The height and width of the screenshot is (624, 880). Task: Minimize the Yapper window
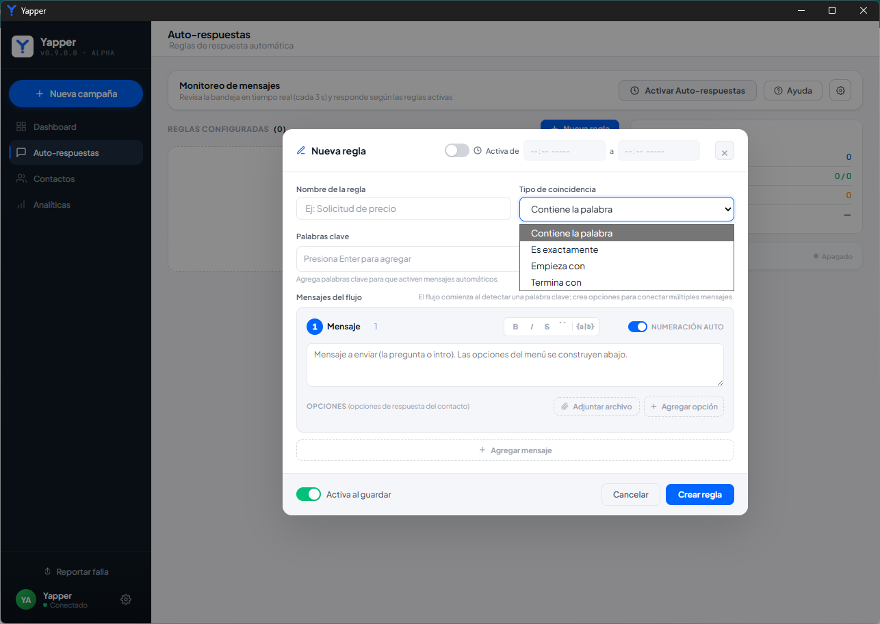[x=800, y=10]
